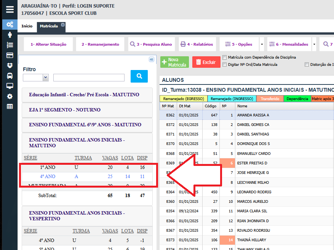The width and height of the screenshot is (334, 250).
Task: Enable Digitar Nº Ord/Data Matrícula checkbox
Action: pyautogui.click(x=225, y=65)
